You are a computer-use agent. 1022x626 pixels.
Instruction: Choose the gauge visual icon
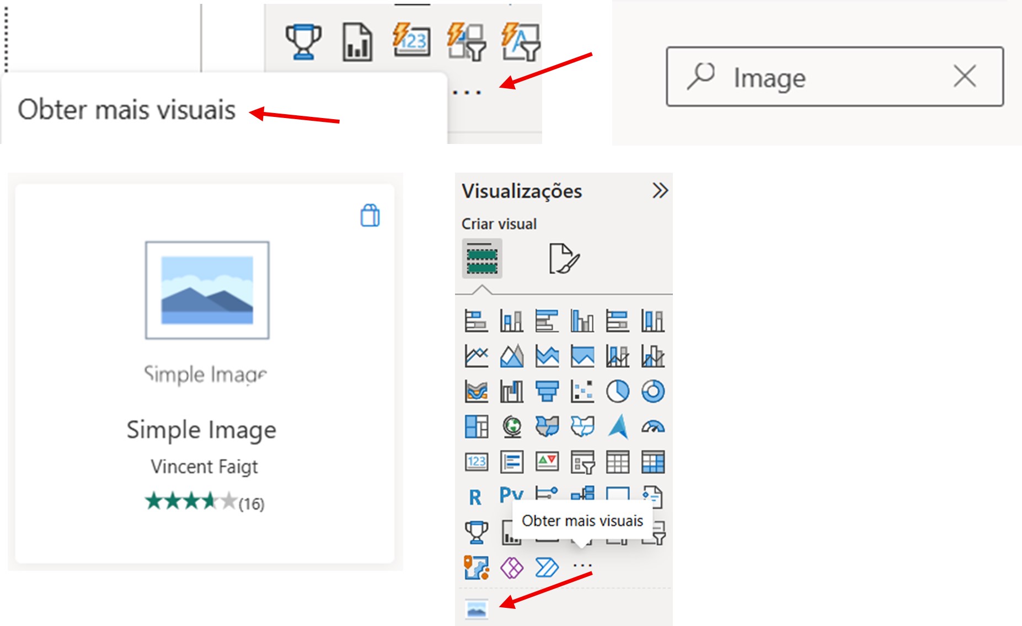(x=653, y=427)
